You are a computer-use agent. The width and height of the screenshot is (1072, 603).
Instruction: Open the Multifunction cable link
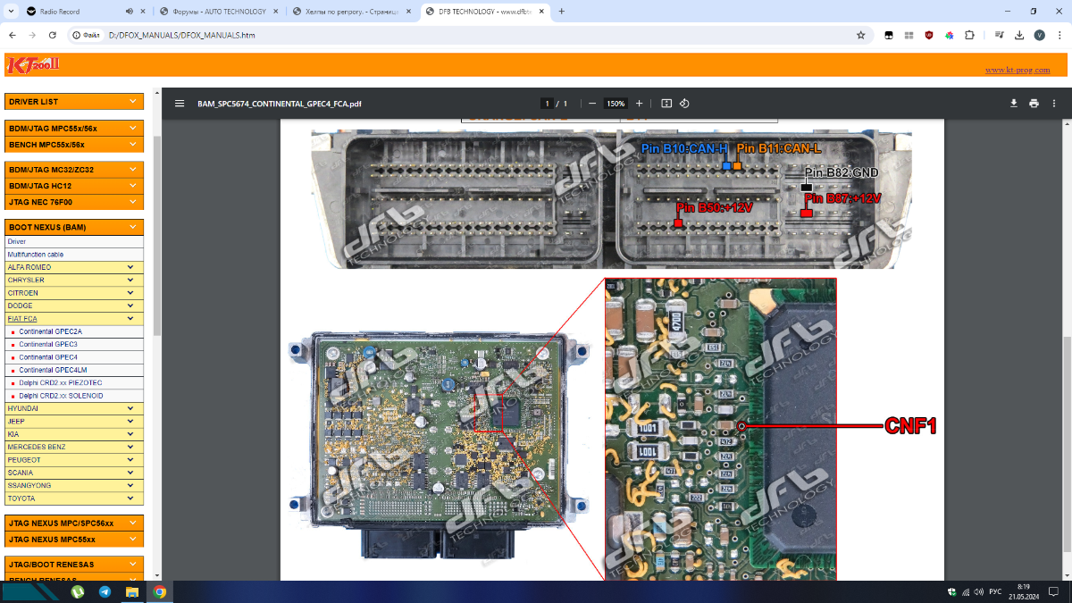pos(35,255)
